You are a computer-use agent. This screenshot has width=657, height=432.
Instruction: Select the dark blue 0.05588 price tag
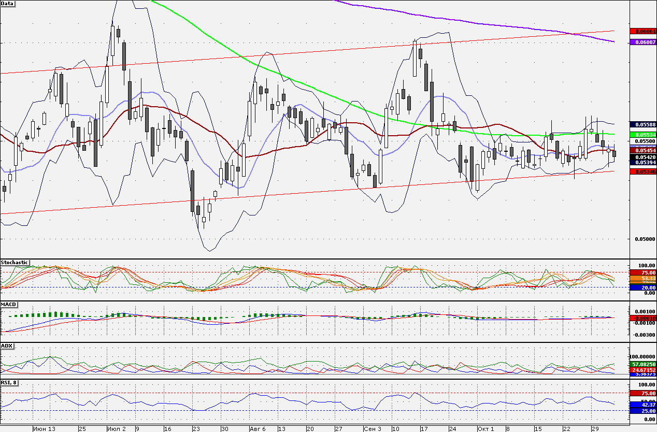pos(642,124)
